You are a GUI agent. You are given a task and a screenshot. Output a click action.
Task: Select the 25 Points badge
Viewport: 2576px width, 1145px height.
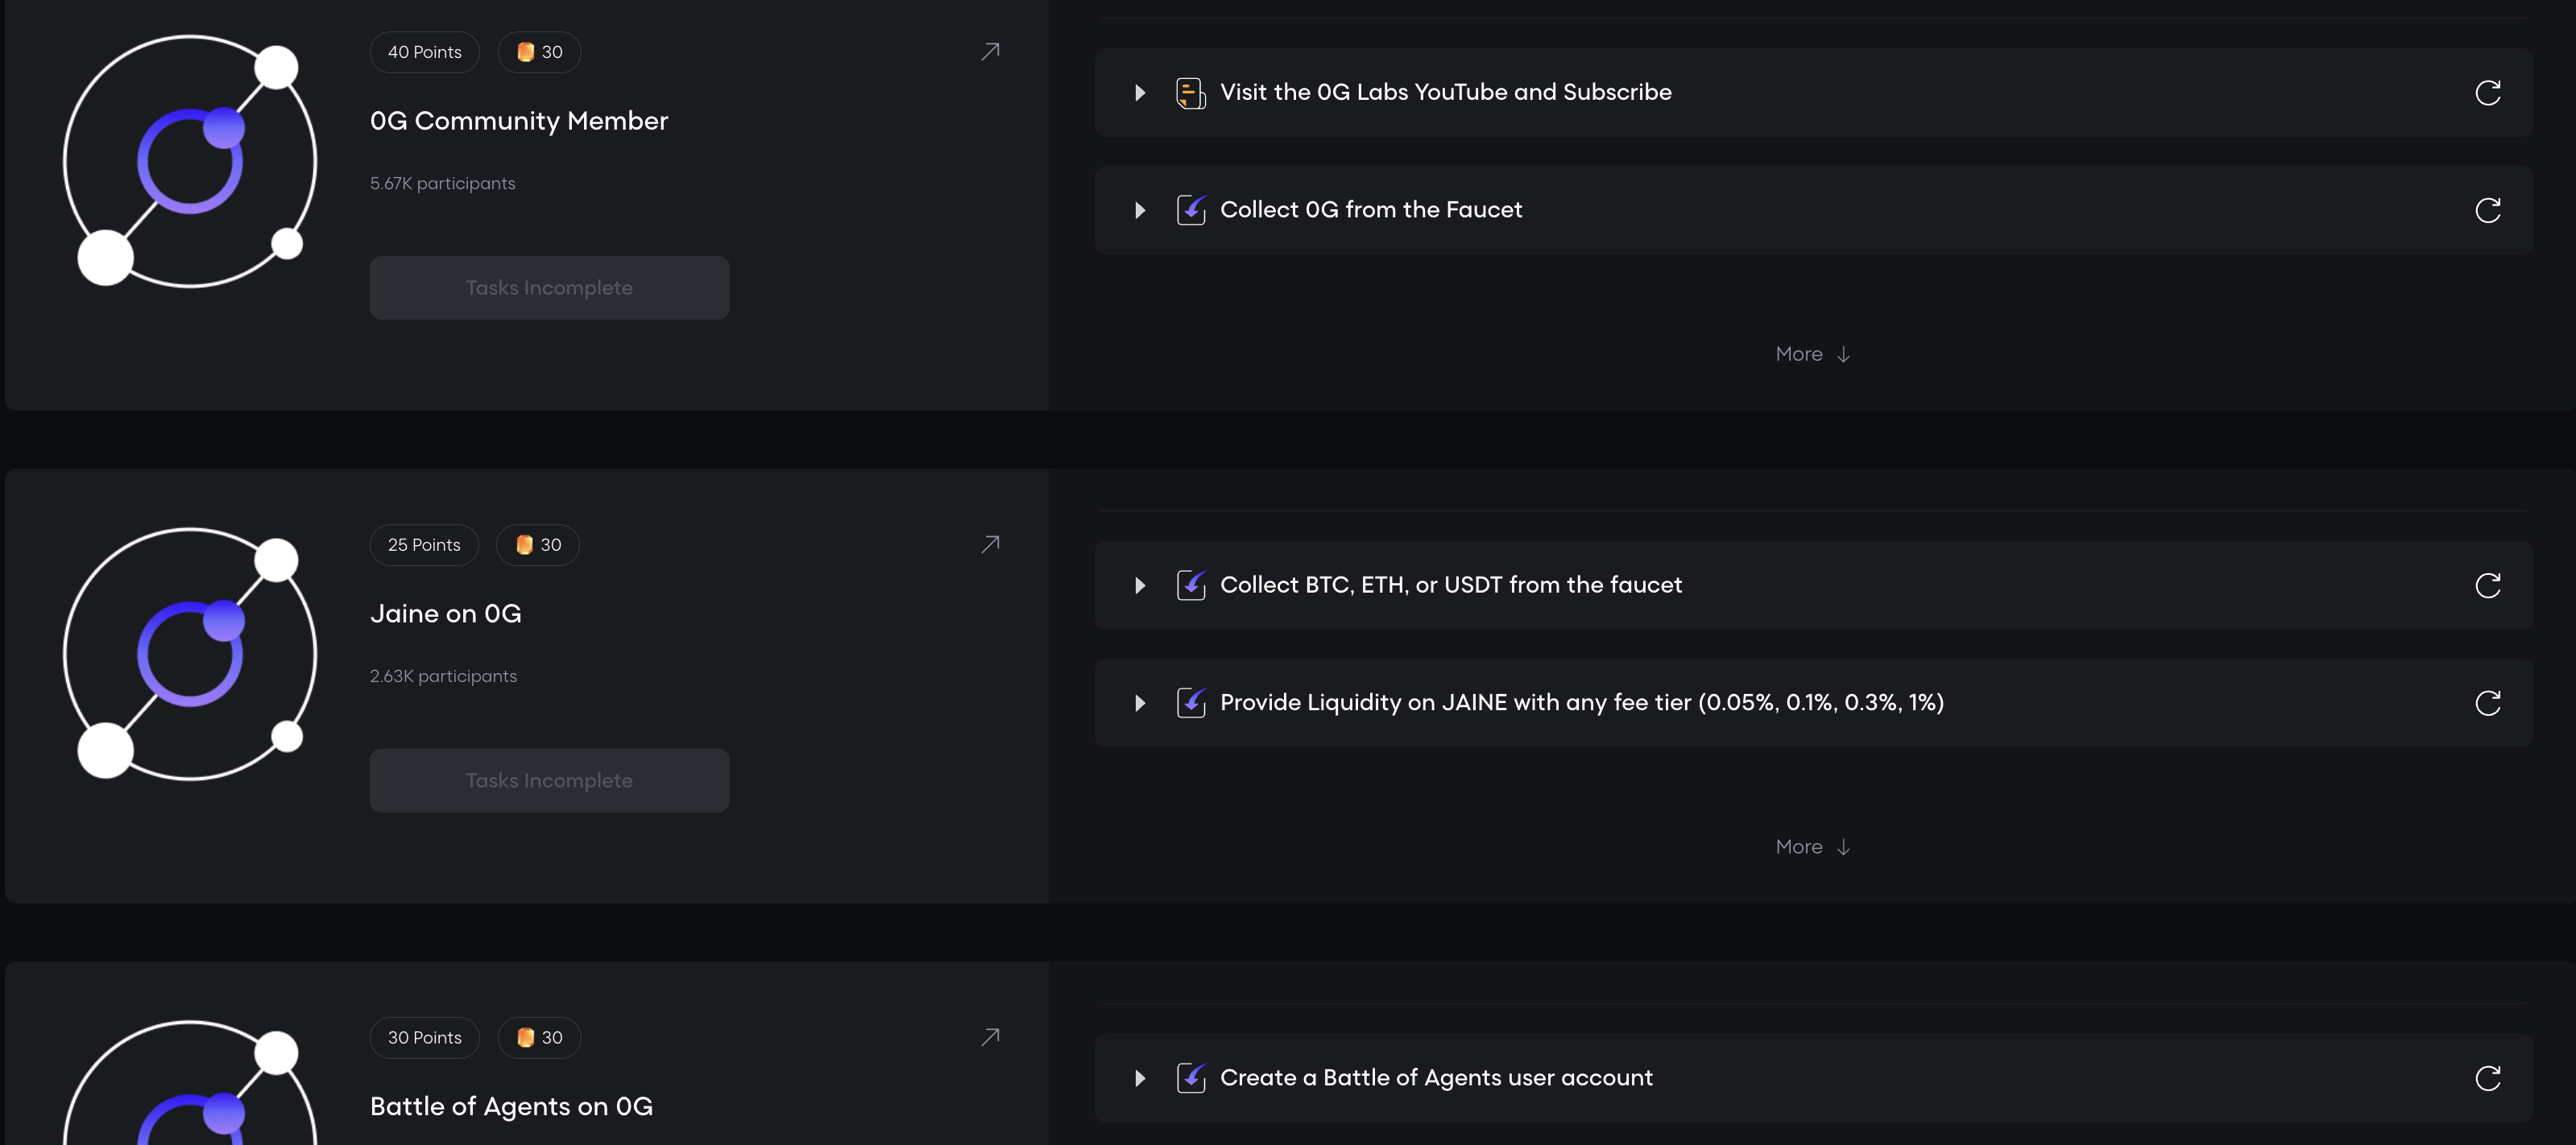424,545
